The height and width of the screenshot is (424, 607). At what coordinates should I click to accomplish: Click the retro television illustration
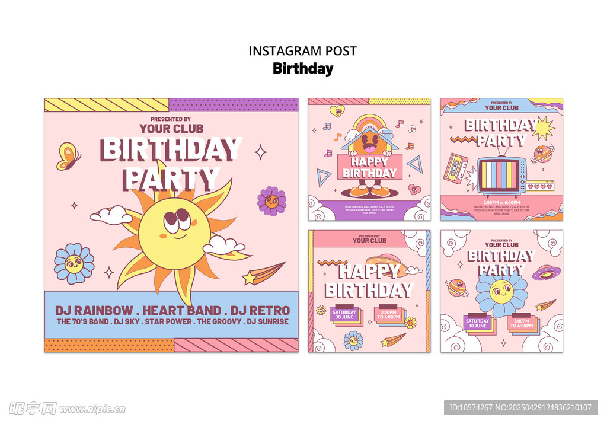tap(501, 177)
